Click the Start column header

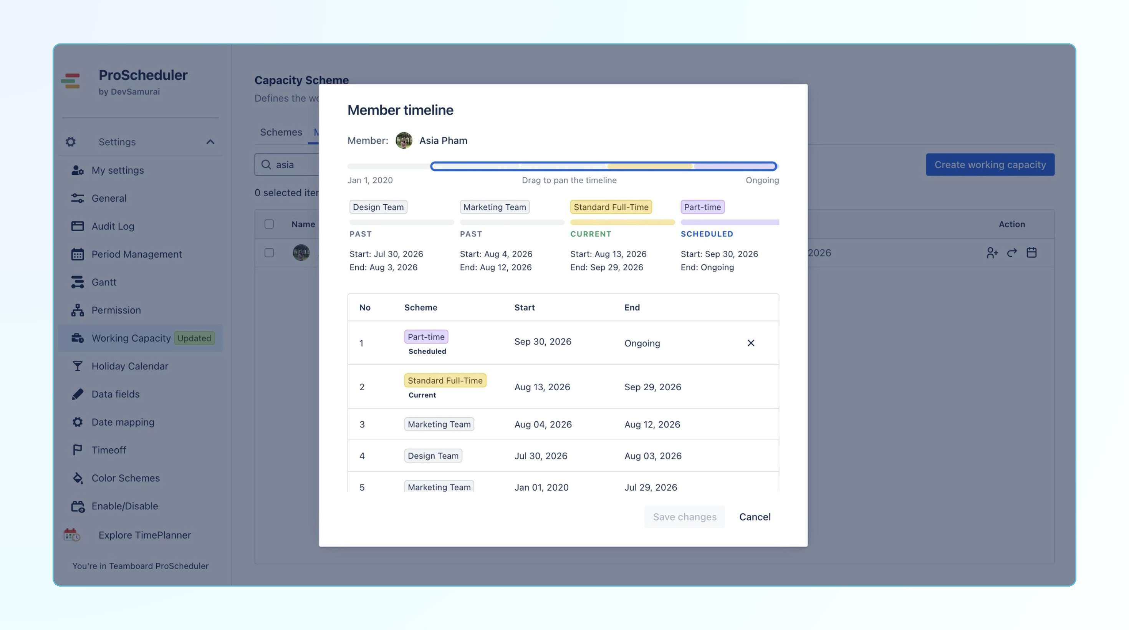(524, 307)
